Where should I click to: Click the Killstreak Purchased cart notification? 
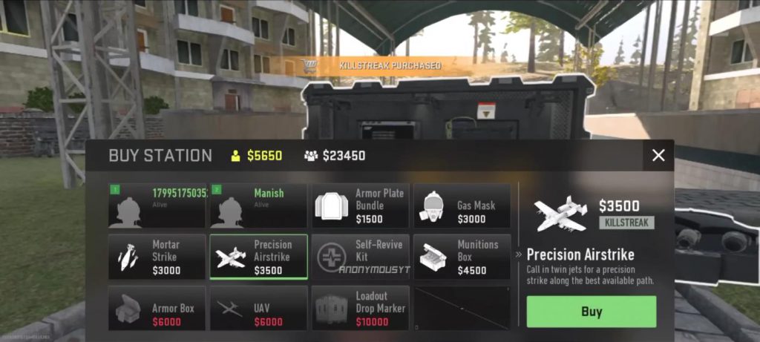point(371,65)
